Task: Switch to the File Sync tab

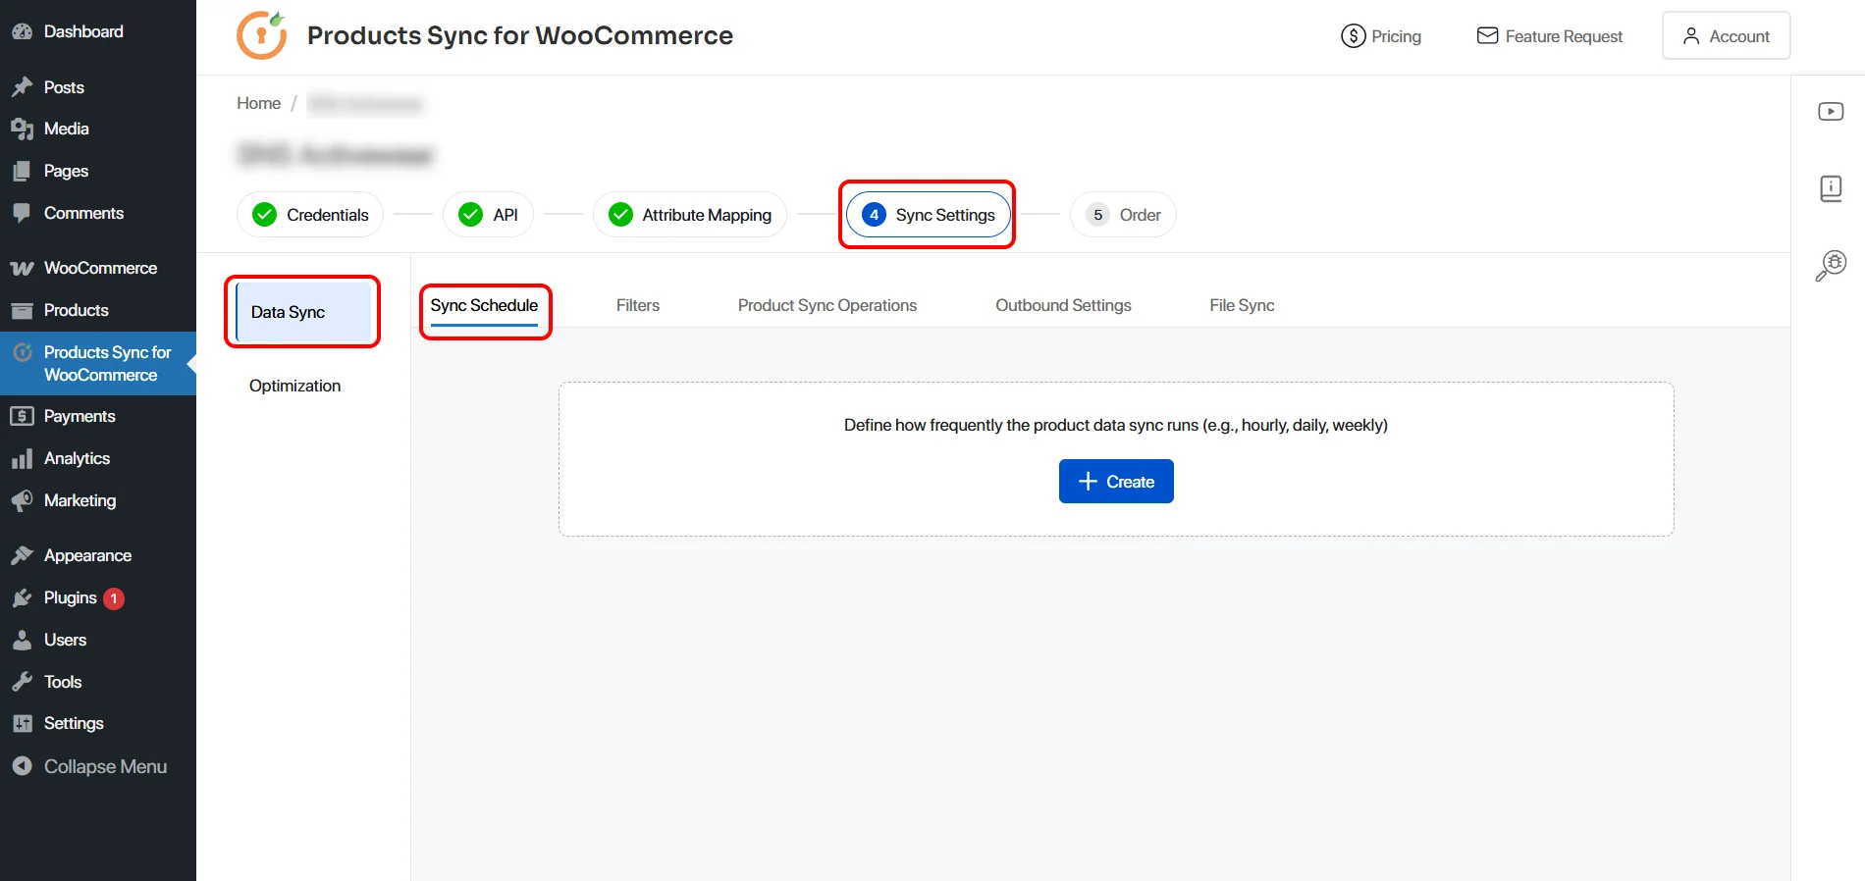Action: coord(1242,305)
